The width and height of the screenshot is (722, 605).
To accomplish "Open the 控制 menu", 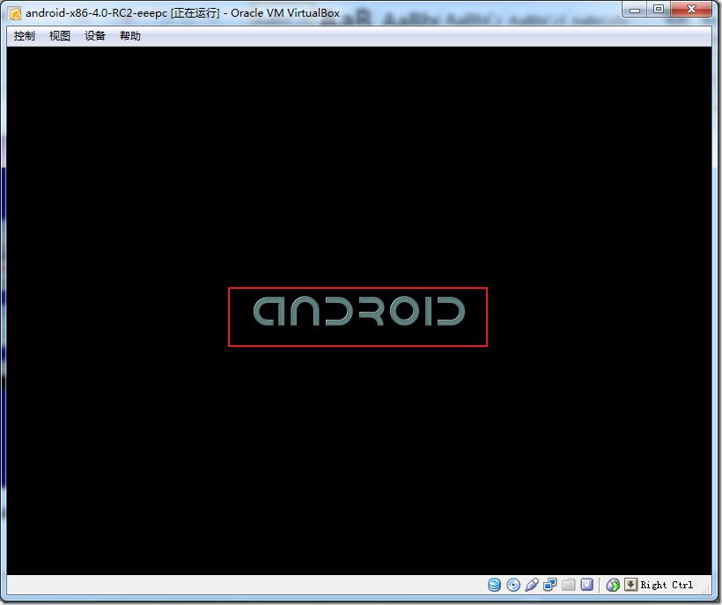I will [24, 36].
